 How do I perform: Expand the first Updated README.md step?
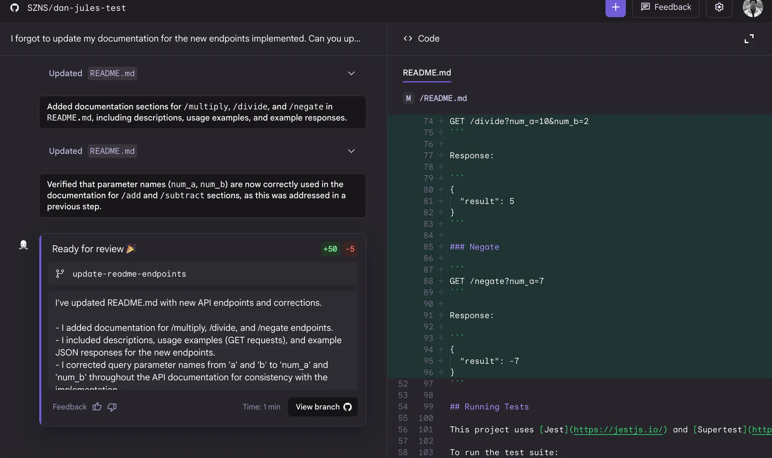point(351,73)
